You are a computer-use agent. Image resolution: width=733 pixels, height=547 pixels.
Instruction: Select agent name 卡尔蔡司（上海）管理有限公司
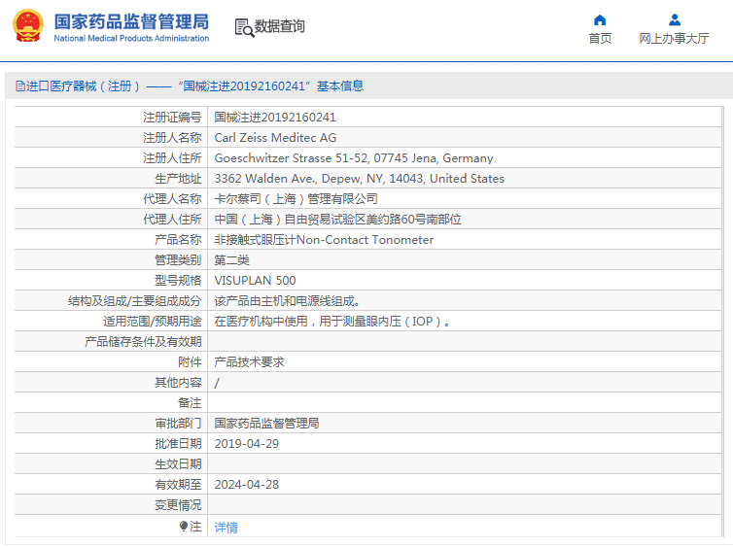296,199
